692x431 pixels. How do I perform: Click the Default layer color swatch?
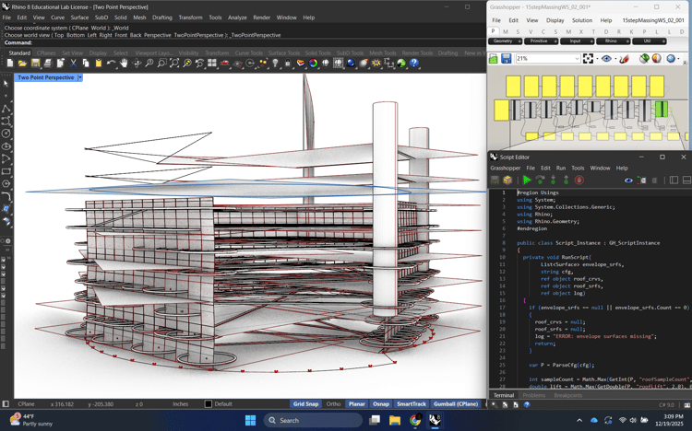tap(208, 404)
